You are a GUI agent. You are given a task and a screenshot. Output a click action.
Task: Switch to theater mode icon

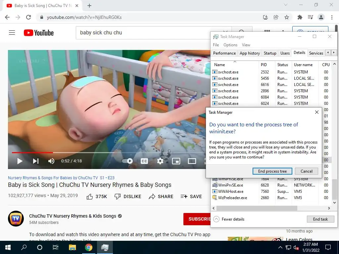tap(192, 161)
